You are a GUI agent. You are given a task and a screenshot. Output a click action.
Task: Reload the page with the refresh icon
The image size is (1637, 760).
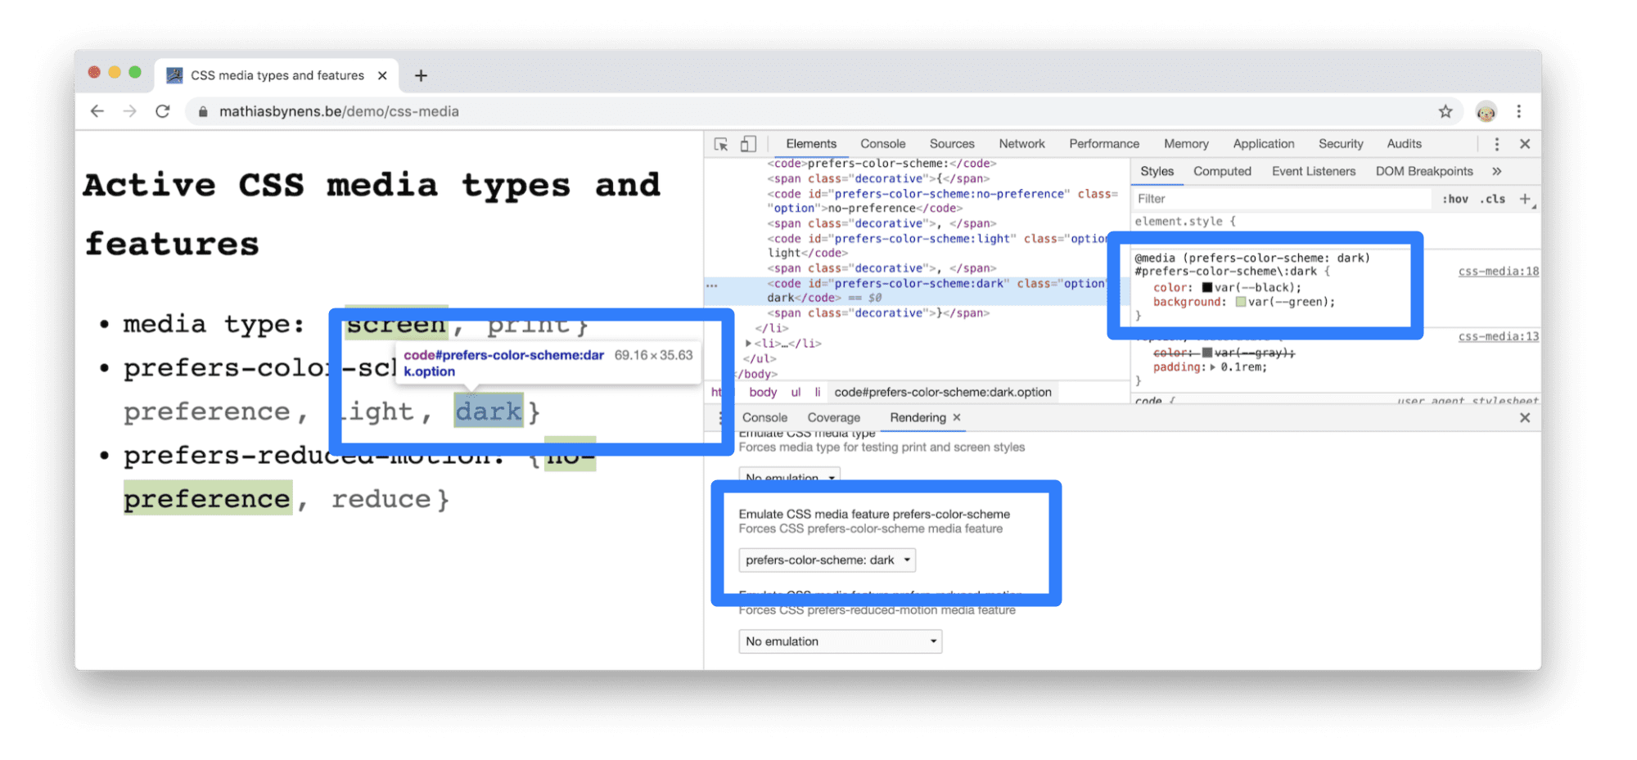[163, 111]
